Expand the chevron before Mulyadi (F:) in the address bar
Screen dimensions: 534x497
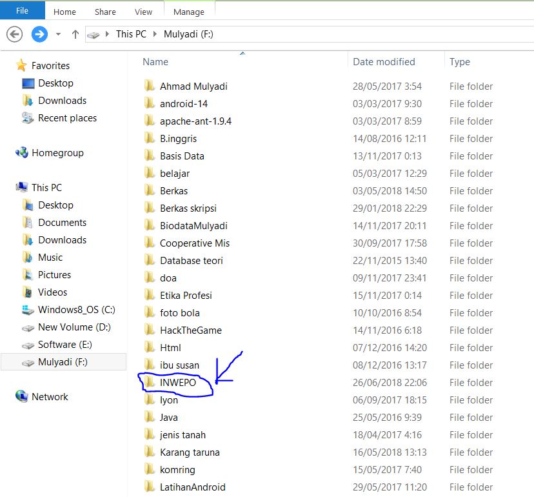pos(155,34)
